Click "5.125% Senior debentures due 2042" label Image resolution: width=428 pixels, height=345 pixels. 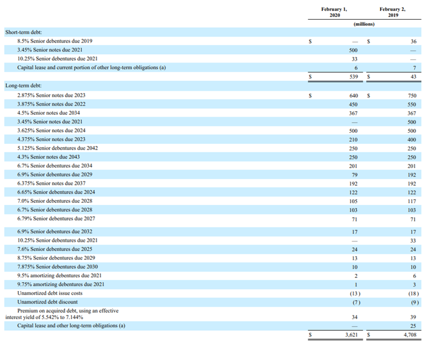coord(57,148)
